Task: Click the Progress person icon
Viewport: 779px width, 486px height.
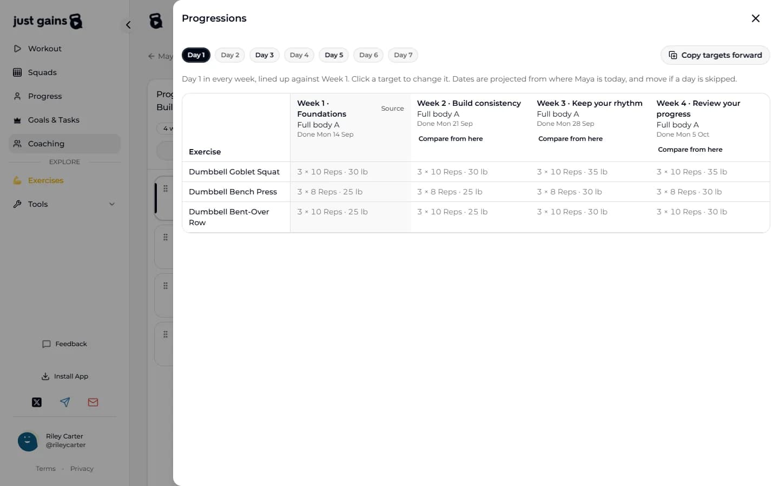Action: click(17, 96)
